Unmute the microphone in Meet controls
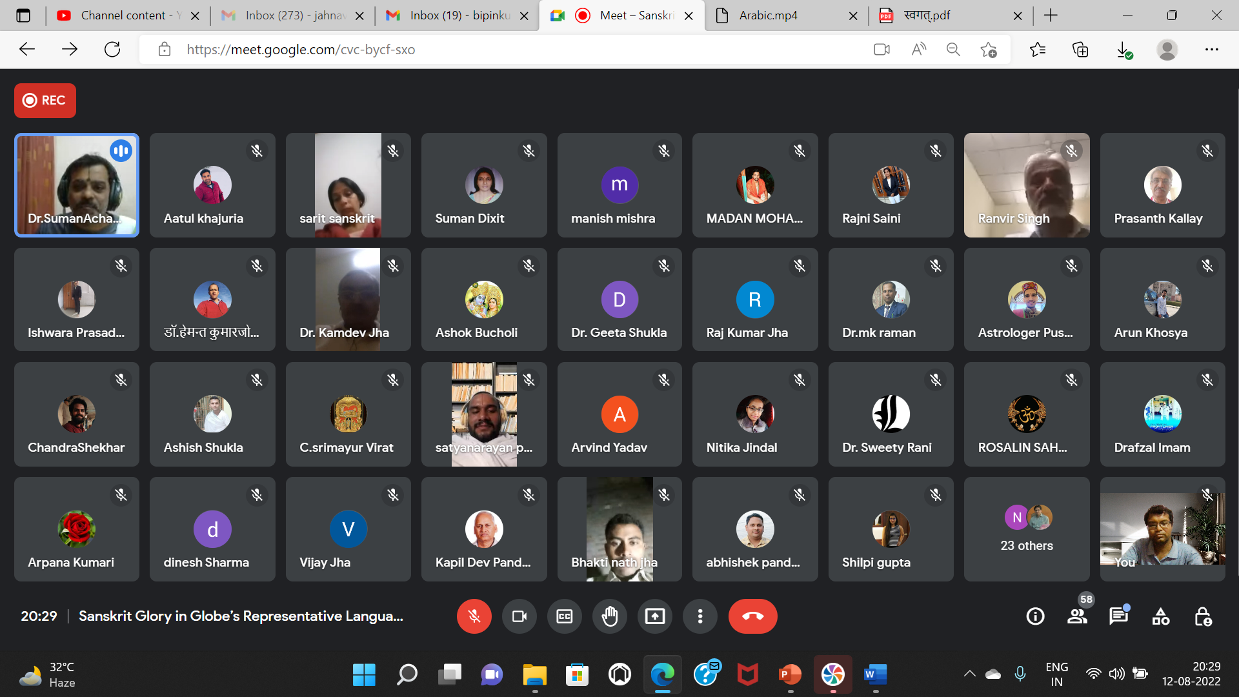 pyautogui.click(x=474, y=616)
